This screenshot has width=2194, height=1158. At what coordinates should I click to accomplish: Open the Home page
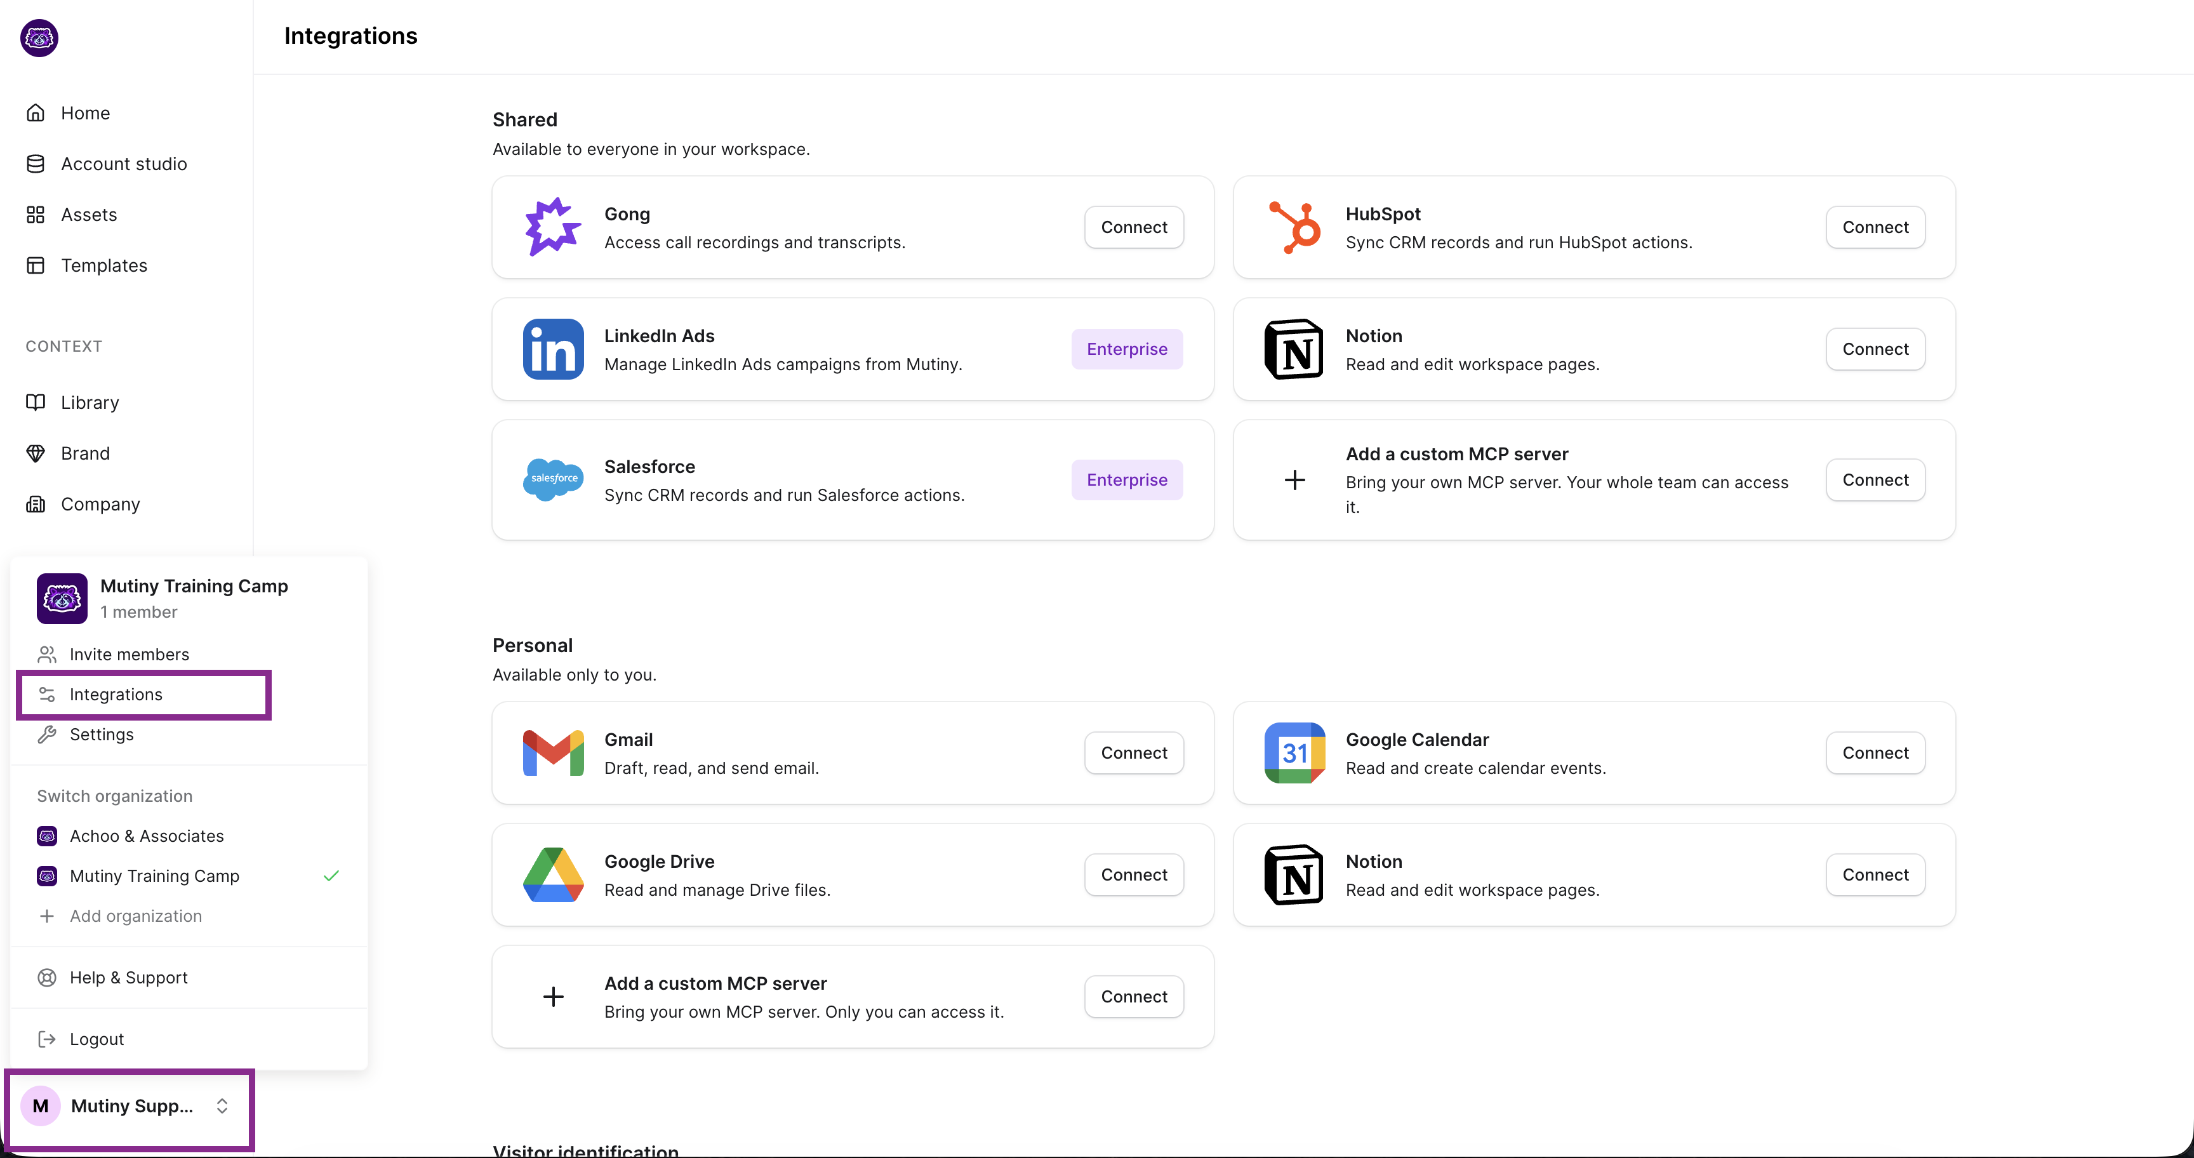126,113
